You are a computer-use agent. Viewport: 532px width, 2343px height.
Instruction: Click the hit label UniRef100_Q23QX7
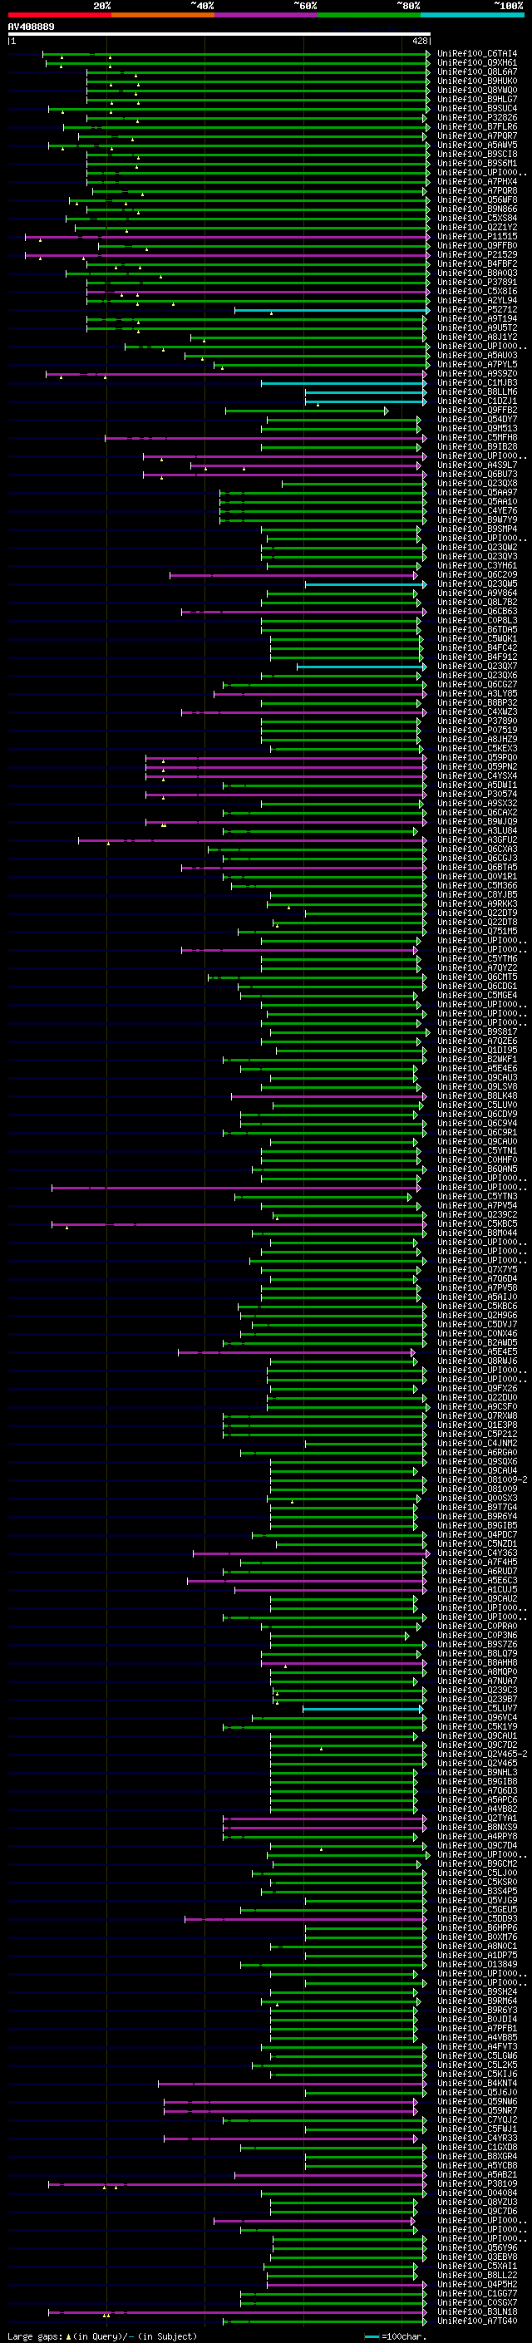(x=477, y=667)
